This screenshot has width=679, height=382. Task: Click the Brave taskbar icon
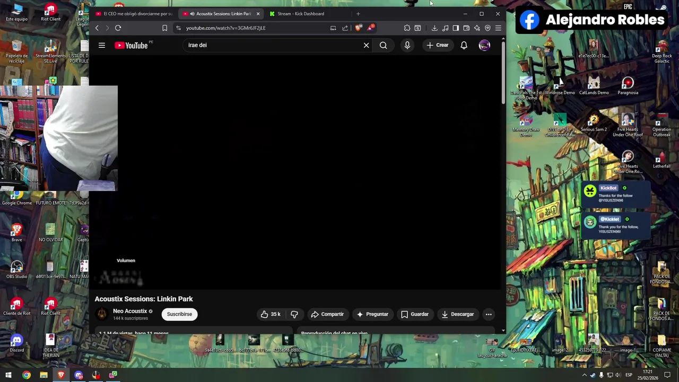point(61,375)
